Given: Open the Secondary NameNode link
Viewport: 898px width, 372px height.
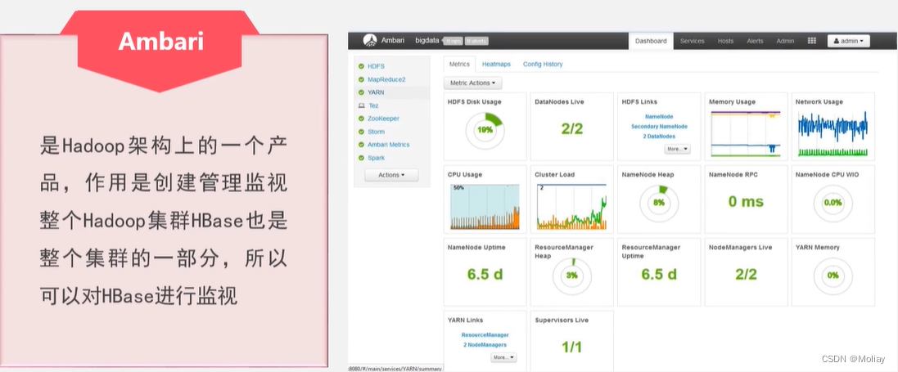Looking at the screenshot, I should pos(659,127).
